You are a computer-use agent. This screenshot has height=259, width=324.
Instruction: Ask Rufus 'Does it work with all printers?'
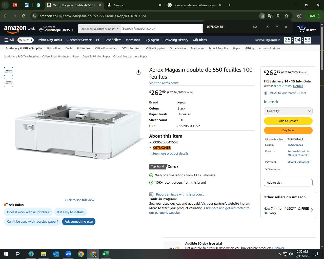point(29,212)
